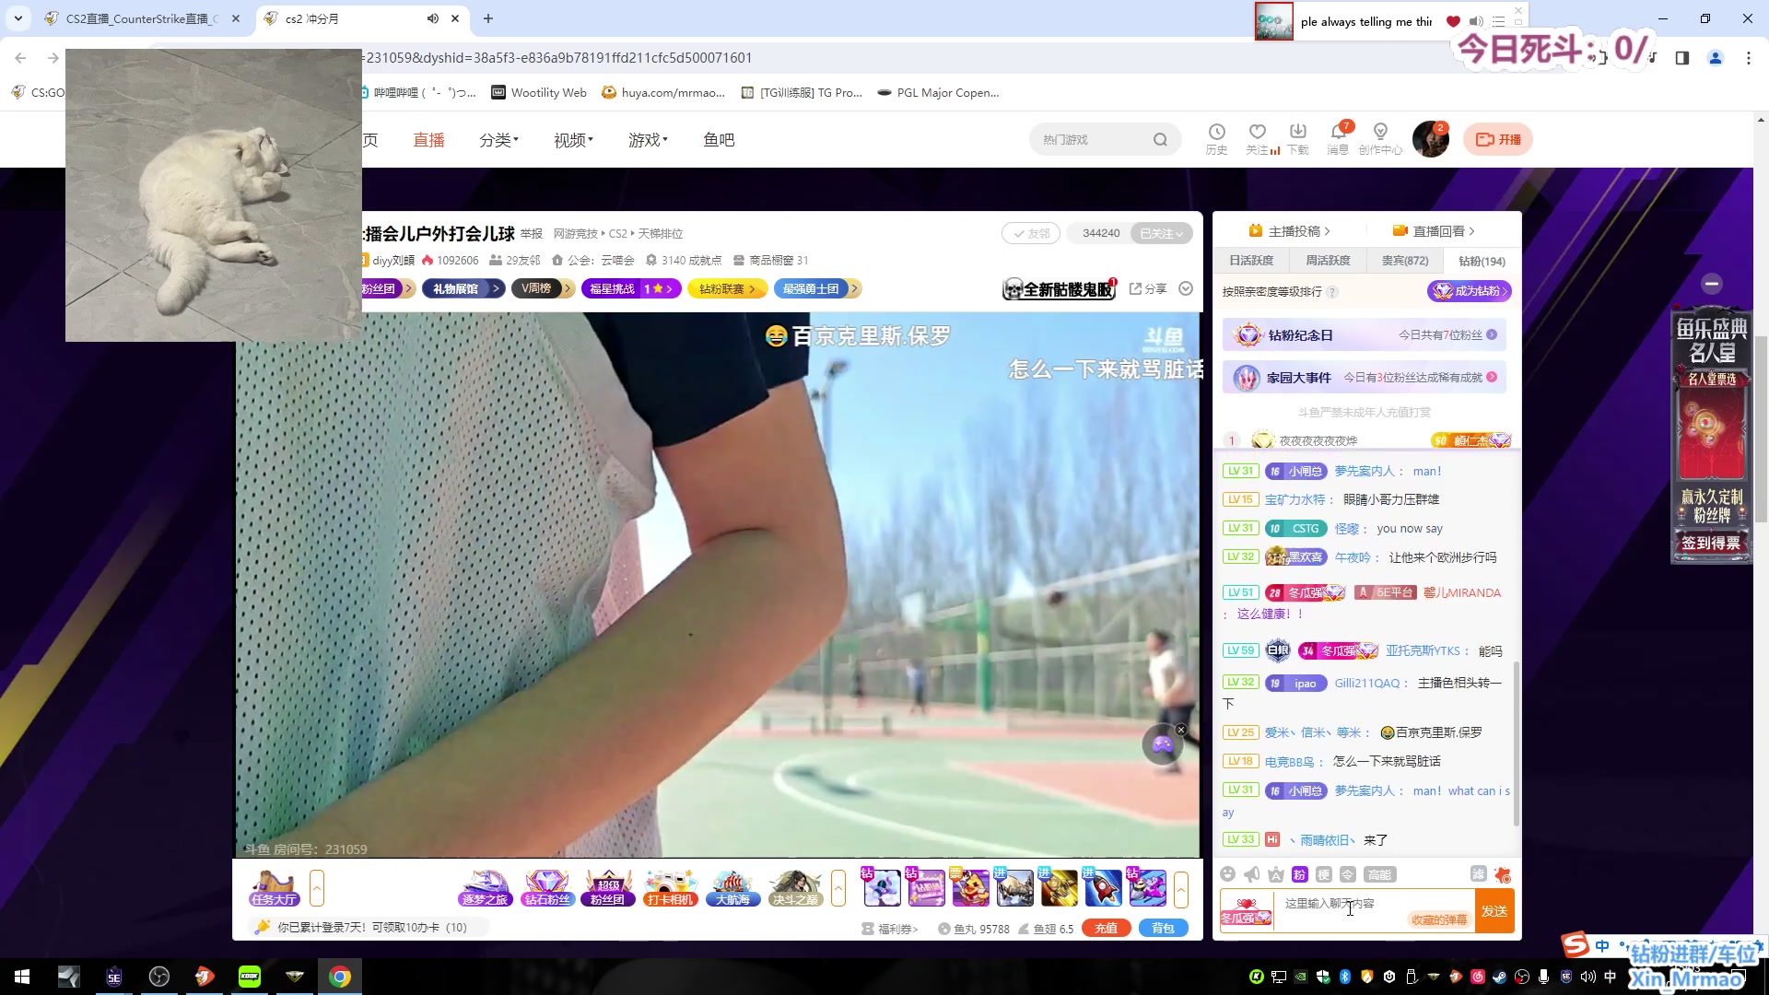Toggle the purple 粉 fan badge button
The height and width of the screenshot is (995, 1769).
point(1299,874)
